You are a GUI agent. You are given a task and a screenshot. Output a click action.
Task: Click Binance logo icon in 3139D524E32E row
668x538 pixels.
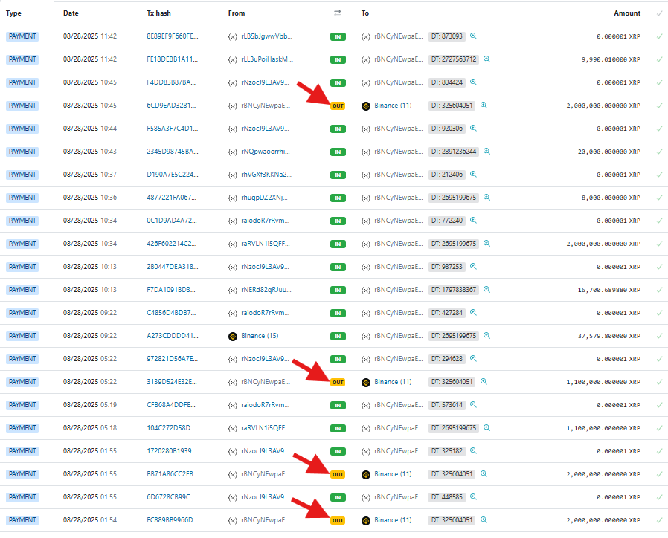[x=366, y=382]
